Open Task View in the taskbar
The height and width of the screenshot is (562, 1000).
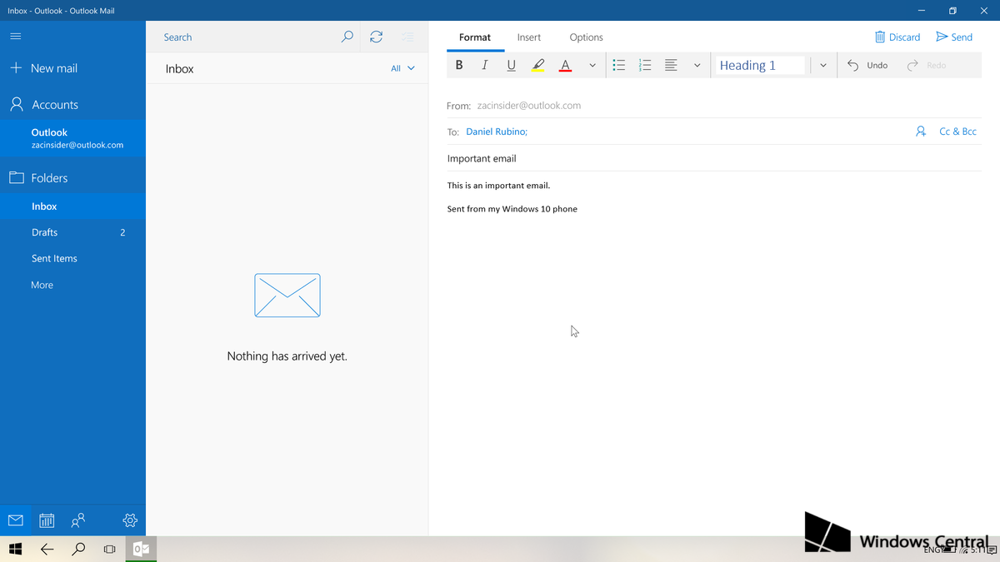click(110, 550)
